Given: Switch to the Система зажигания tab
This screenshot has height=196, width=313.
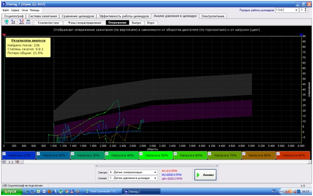Looking at the screenshot, I should click(x=42, y=16).
